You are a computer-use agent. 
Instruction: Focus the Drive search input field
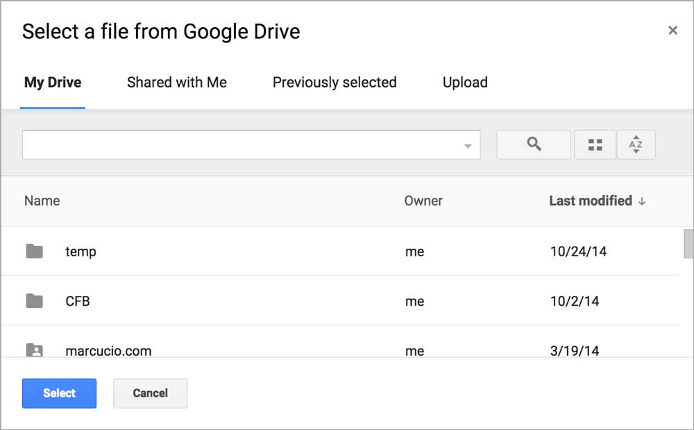click(251, 144)
